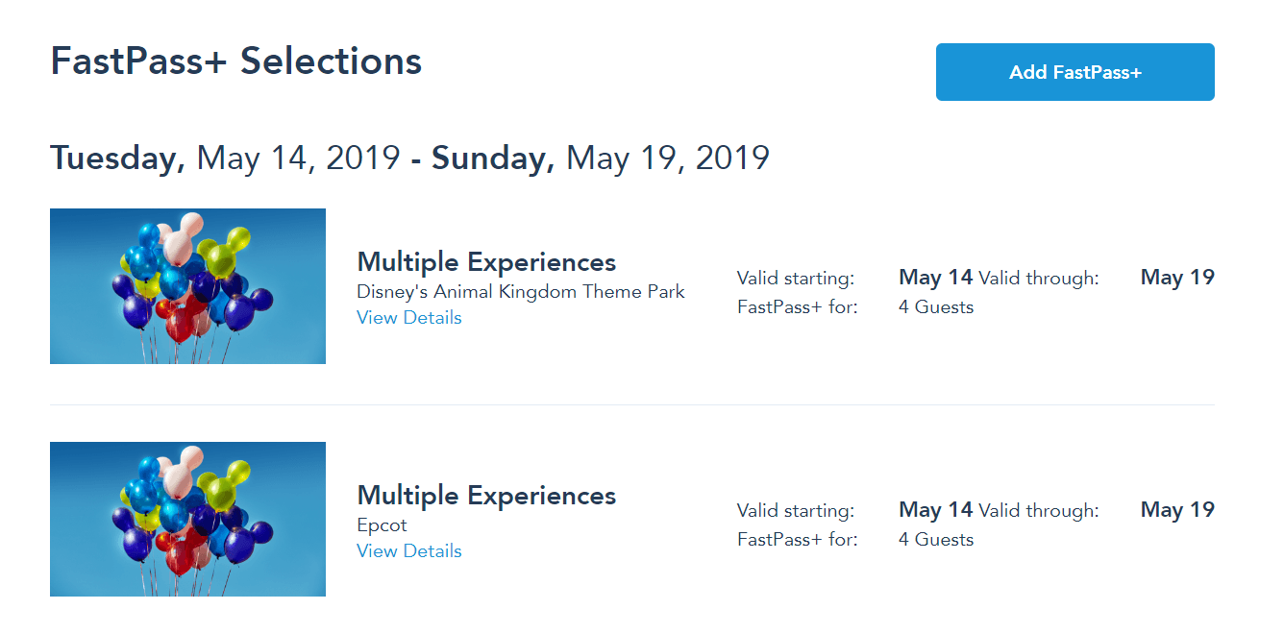Click May 19 end date in Epcot row

[1177, 510]
